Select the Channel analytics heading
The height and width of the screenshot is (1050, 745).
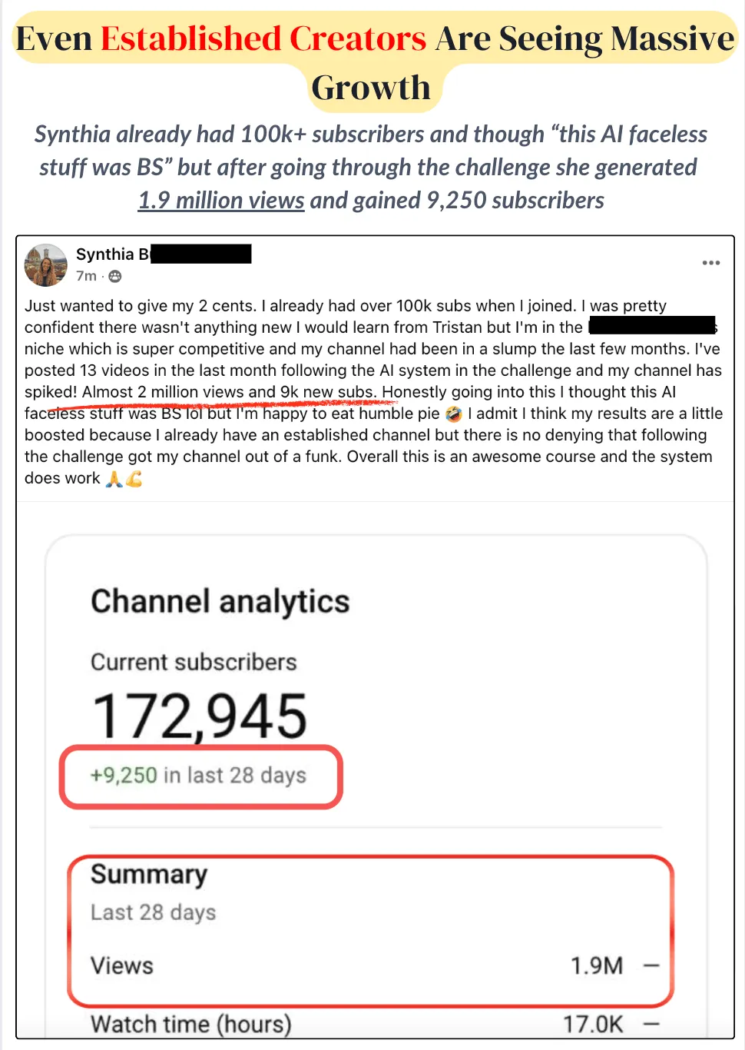coord(220,601)
